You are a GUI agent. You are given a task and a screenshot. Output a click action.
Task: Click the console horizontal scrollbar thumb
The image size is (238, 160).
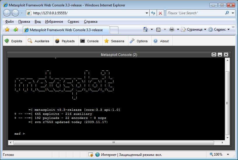tap(114, 143)
